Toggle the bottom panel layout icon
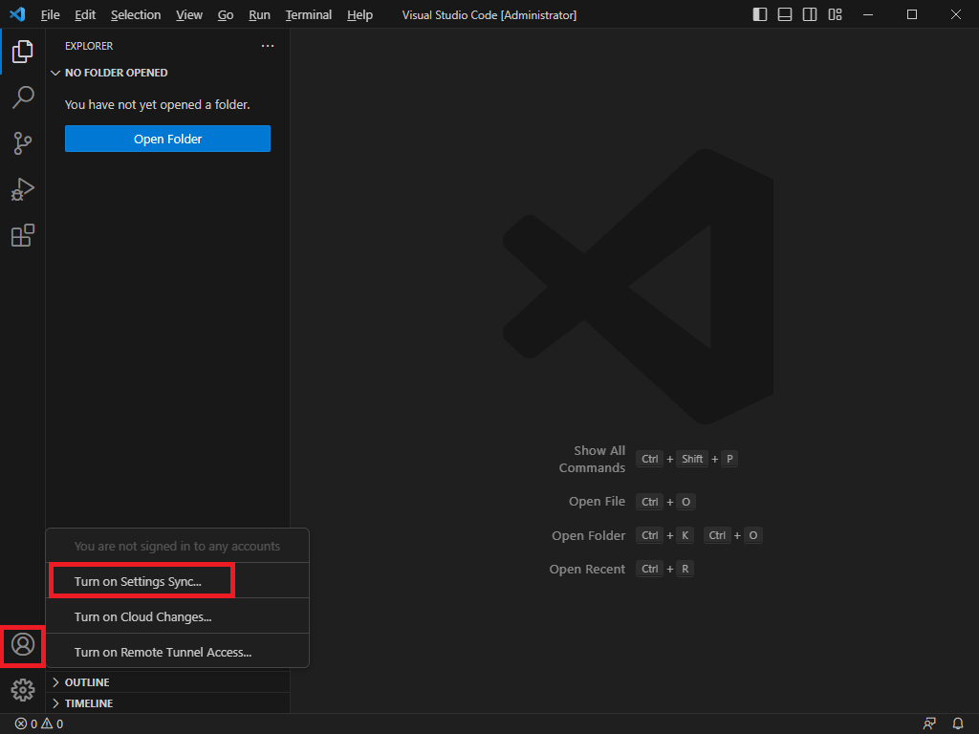 coord(785,14)
